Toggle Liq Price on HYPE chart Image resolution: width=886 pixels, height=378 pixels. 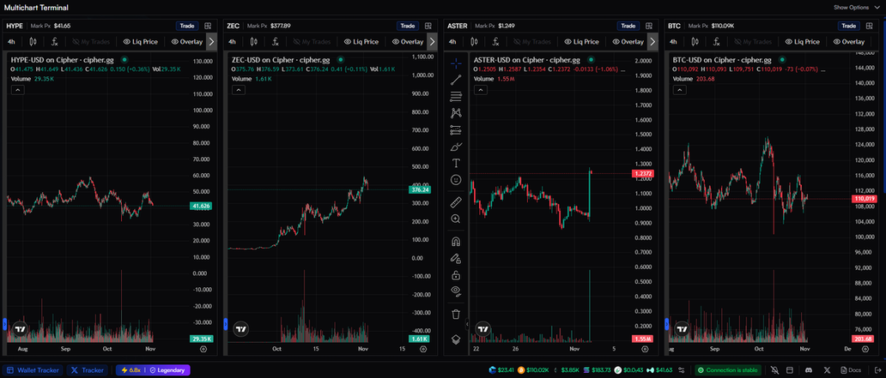[x=138, y=41]
